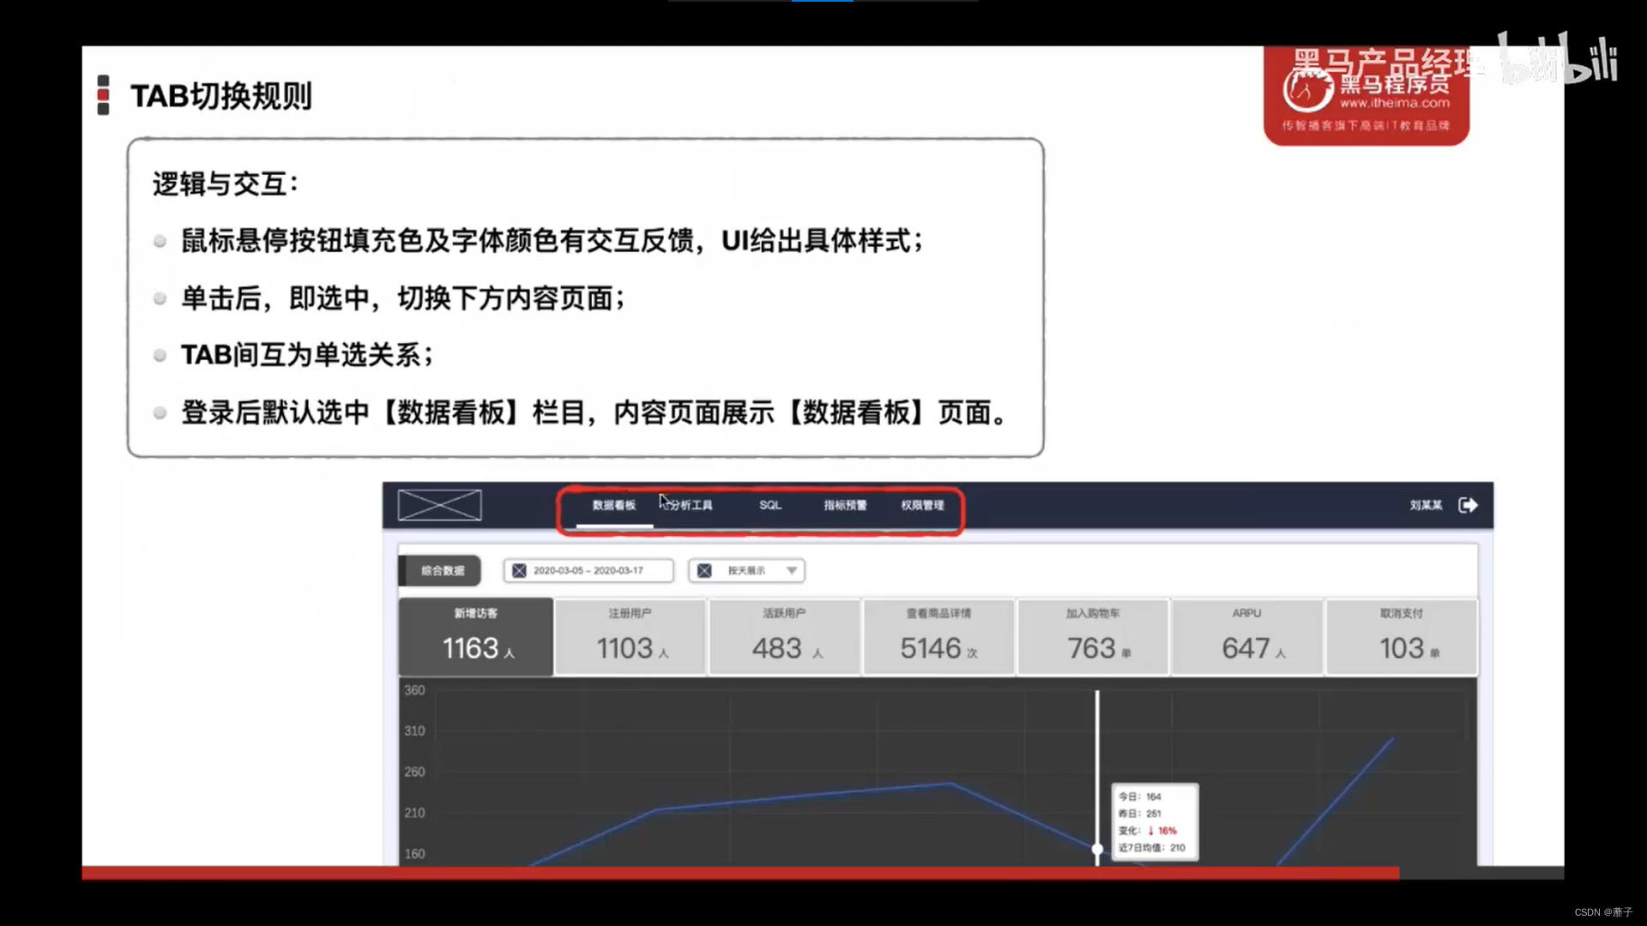Select the 注册用户 1103 card
1647x926 pixels.
click(x=630, y=637)
